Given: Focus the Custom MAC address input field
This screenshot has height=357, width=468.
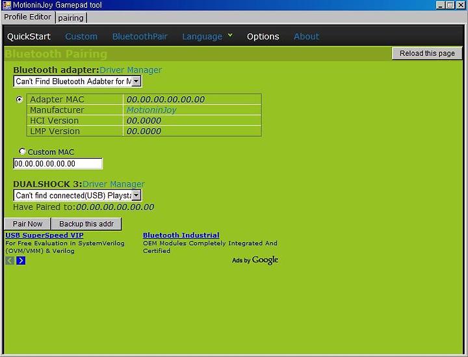Looking at the screenshot, I should tap(58, 164).
